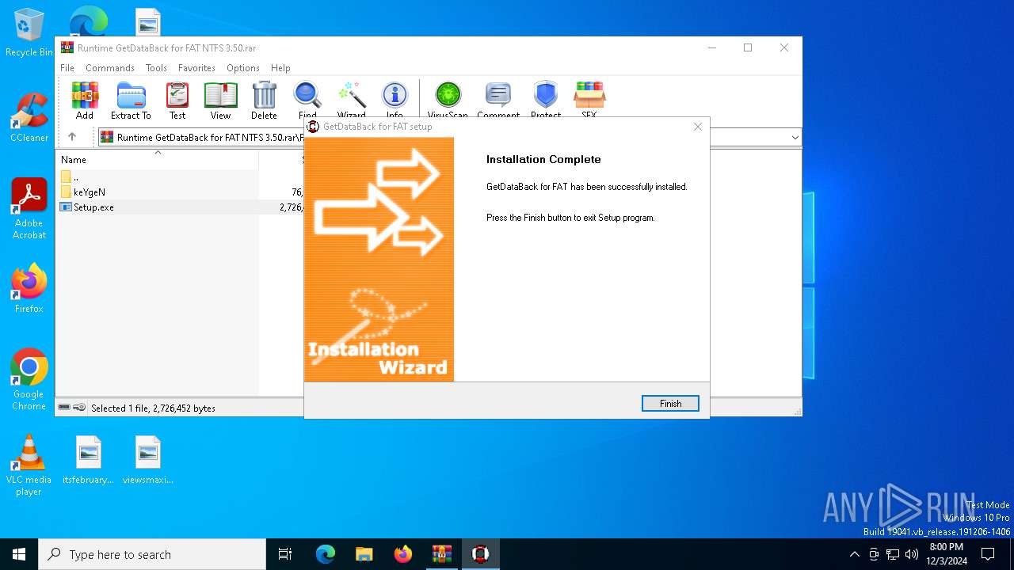Viewport: 1014px width, 570px height.
Task: Click the Windows Start button
Action: (19, 554)
